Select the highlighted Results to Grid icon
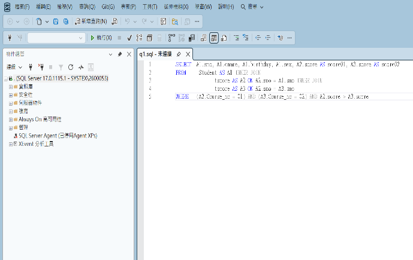This screenshot has width=413, height=260. point(214,38)
